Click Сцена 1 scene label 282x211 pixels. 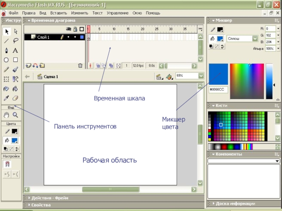[51, 77]
